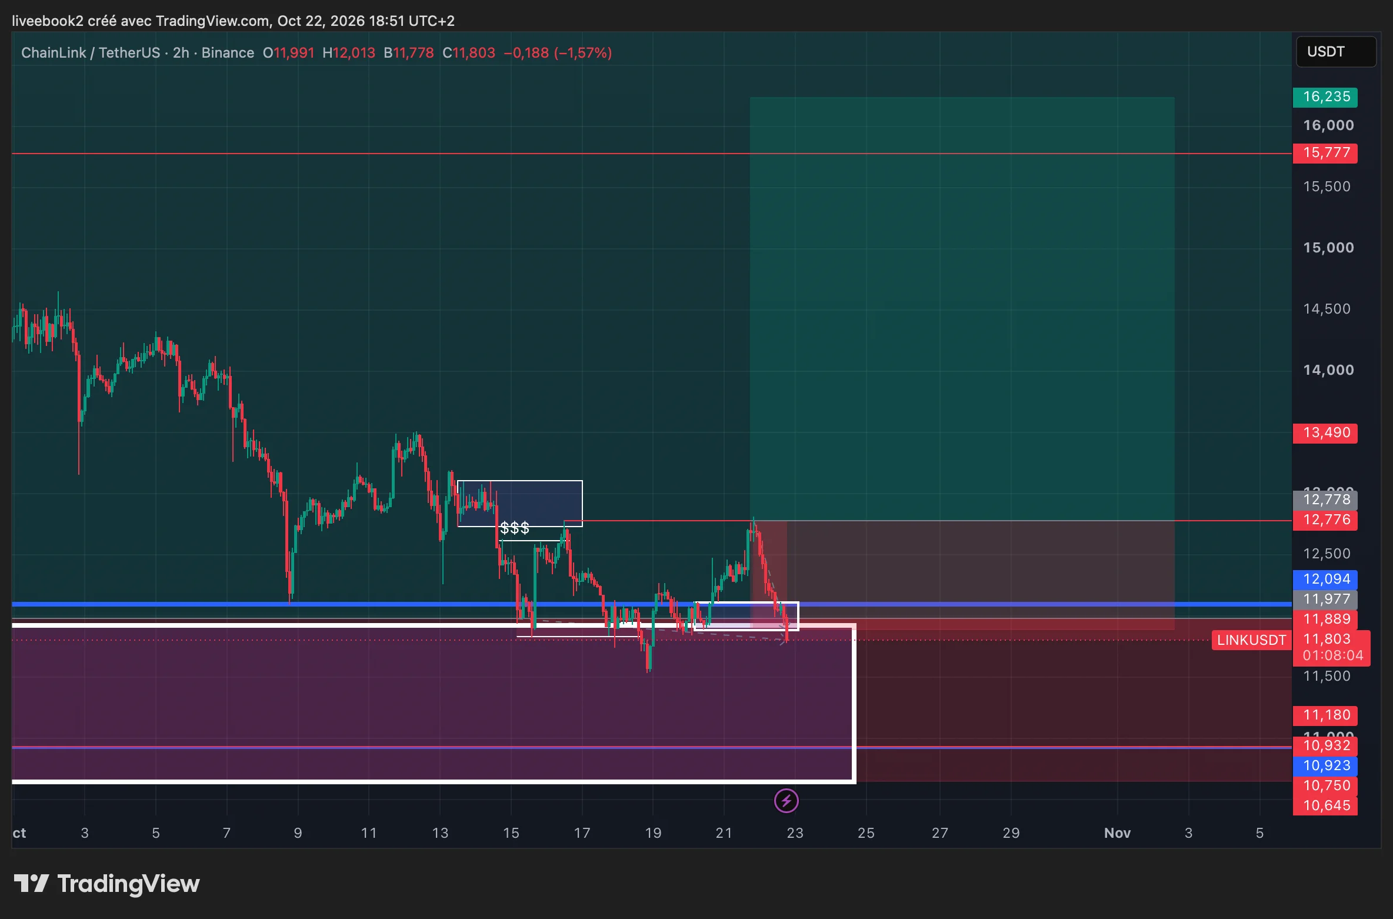
Task: Click the 10,645 red stop label
Action: 1325,806
